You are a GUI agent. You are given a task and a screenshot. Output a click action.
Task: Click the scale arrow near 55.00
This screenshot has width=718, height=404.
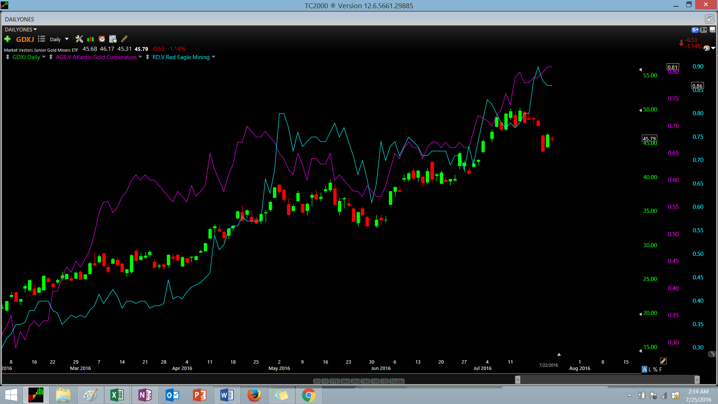pyautogui.click(x=640, y=70)
